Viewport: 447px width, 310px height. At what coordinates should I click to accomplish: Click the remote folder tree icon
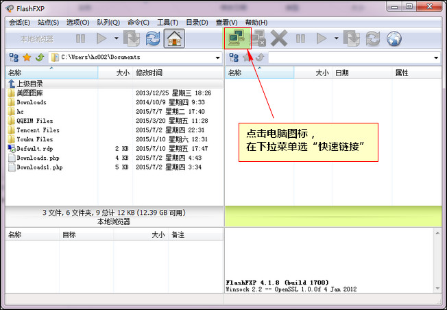(x=234, y=58)
